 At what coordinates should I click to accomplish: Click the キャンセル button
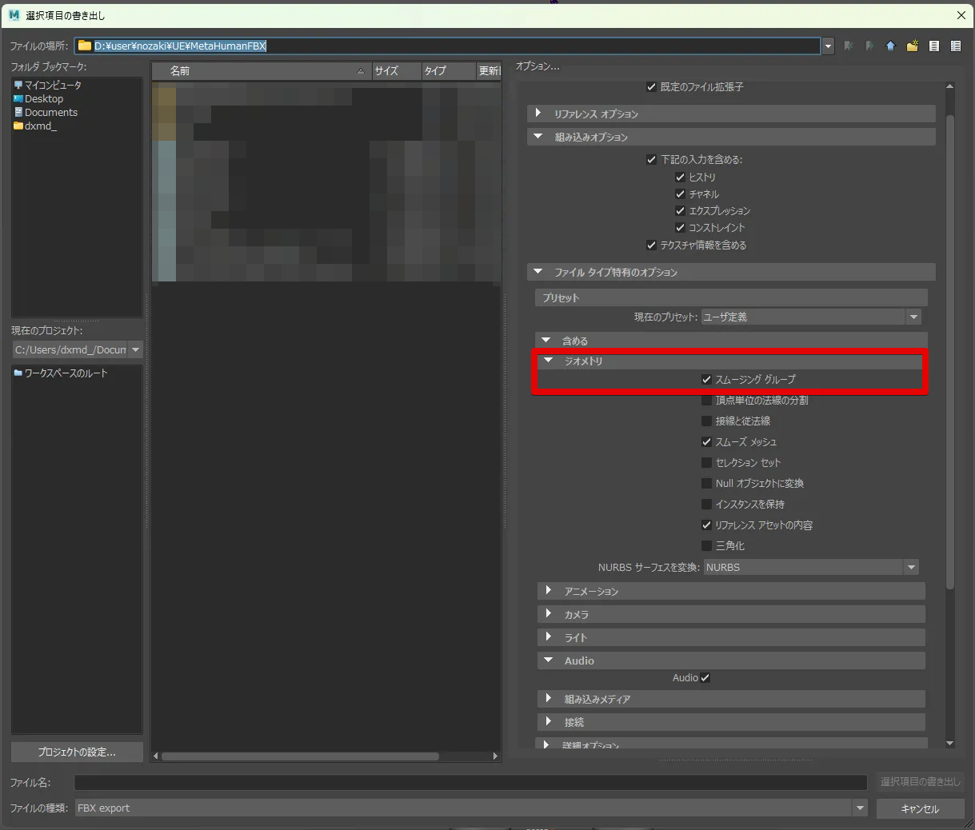tap(920, 808)
